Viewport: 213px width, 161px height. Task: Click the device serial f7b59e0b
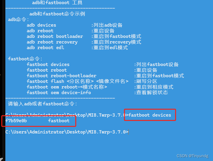pyautogui.click(x=16, y=120)
